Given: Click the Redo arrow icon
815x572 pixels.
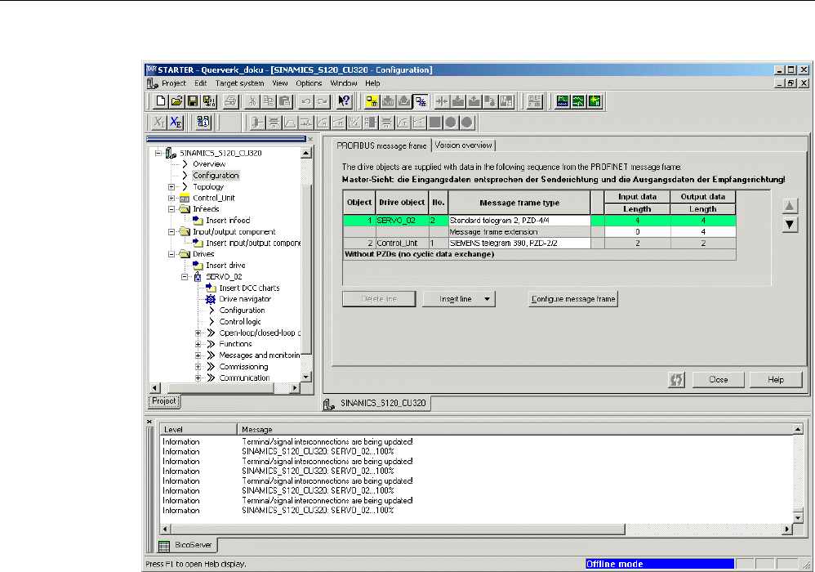Looking at the screenshot, I should click(323, 101).
